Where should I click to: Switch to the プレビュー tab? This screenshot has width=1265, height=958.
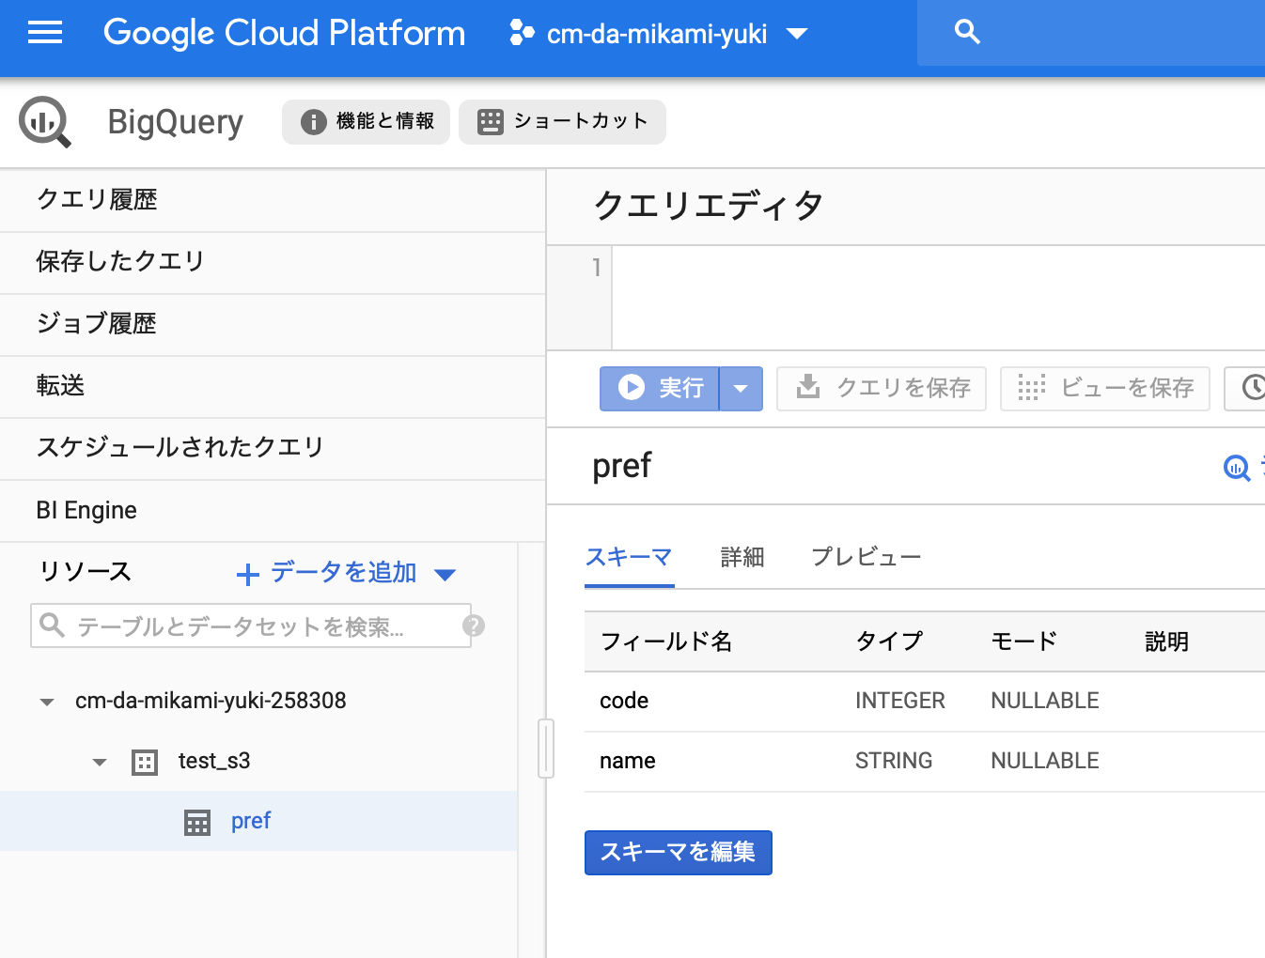[x=866, y=556]
